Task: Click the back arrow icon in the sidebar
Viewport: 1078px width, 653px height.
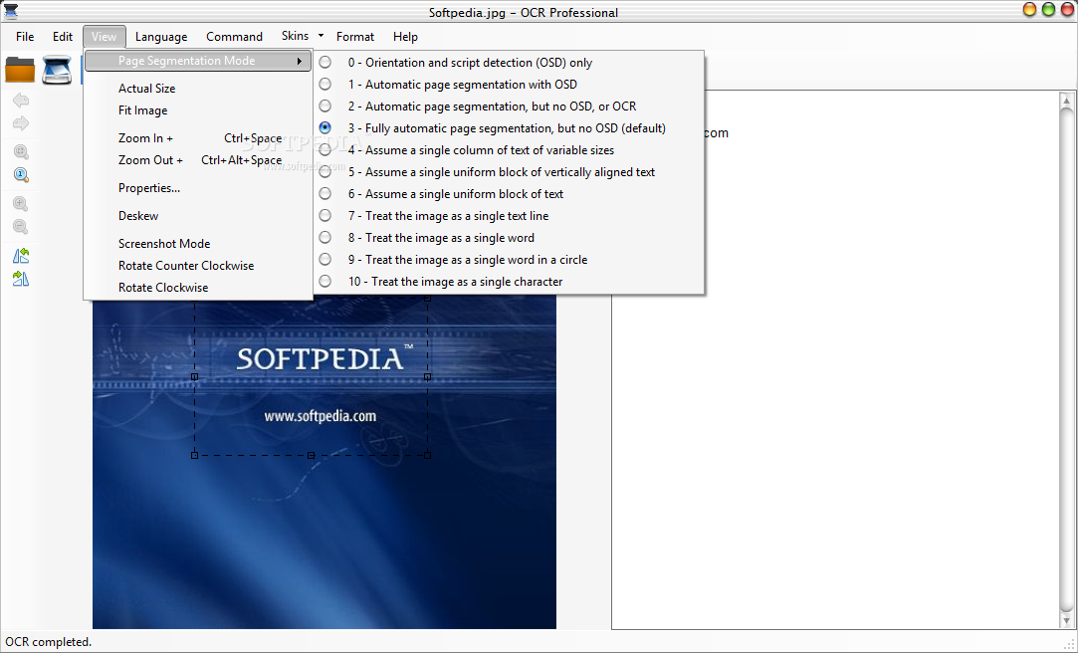Action: [21, 101]
